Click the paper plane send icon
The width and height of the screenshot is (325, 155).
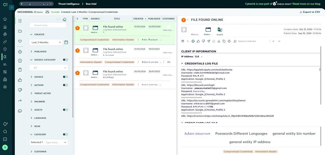point(208,41)
